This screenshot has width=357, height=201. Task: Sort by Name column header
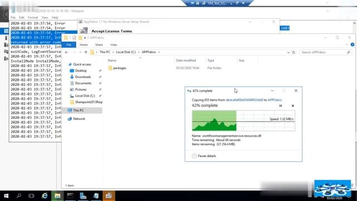coord(112,60)
